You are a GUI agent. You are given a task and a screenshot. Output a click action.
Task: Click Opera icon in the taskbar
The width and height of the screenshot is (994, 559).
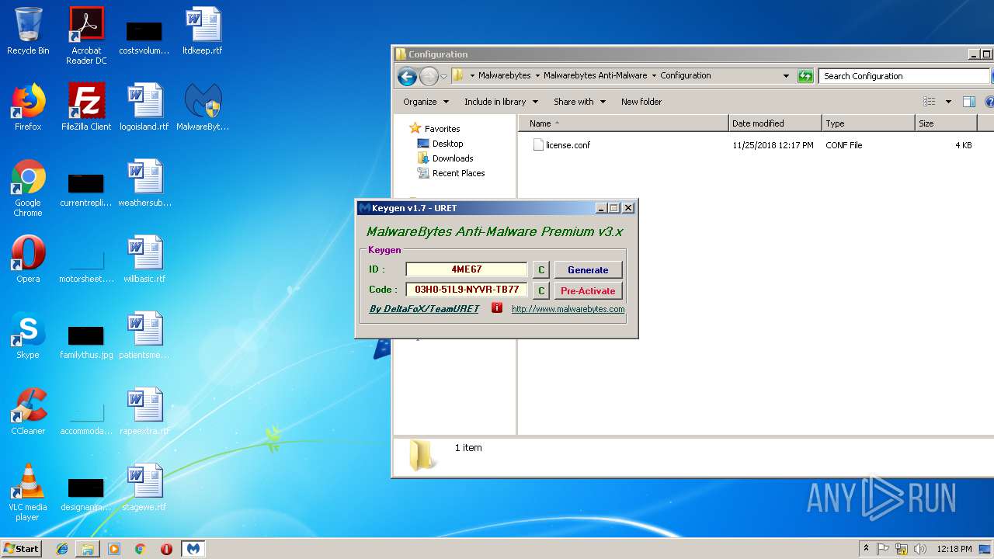click(x=166, y=549)
